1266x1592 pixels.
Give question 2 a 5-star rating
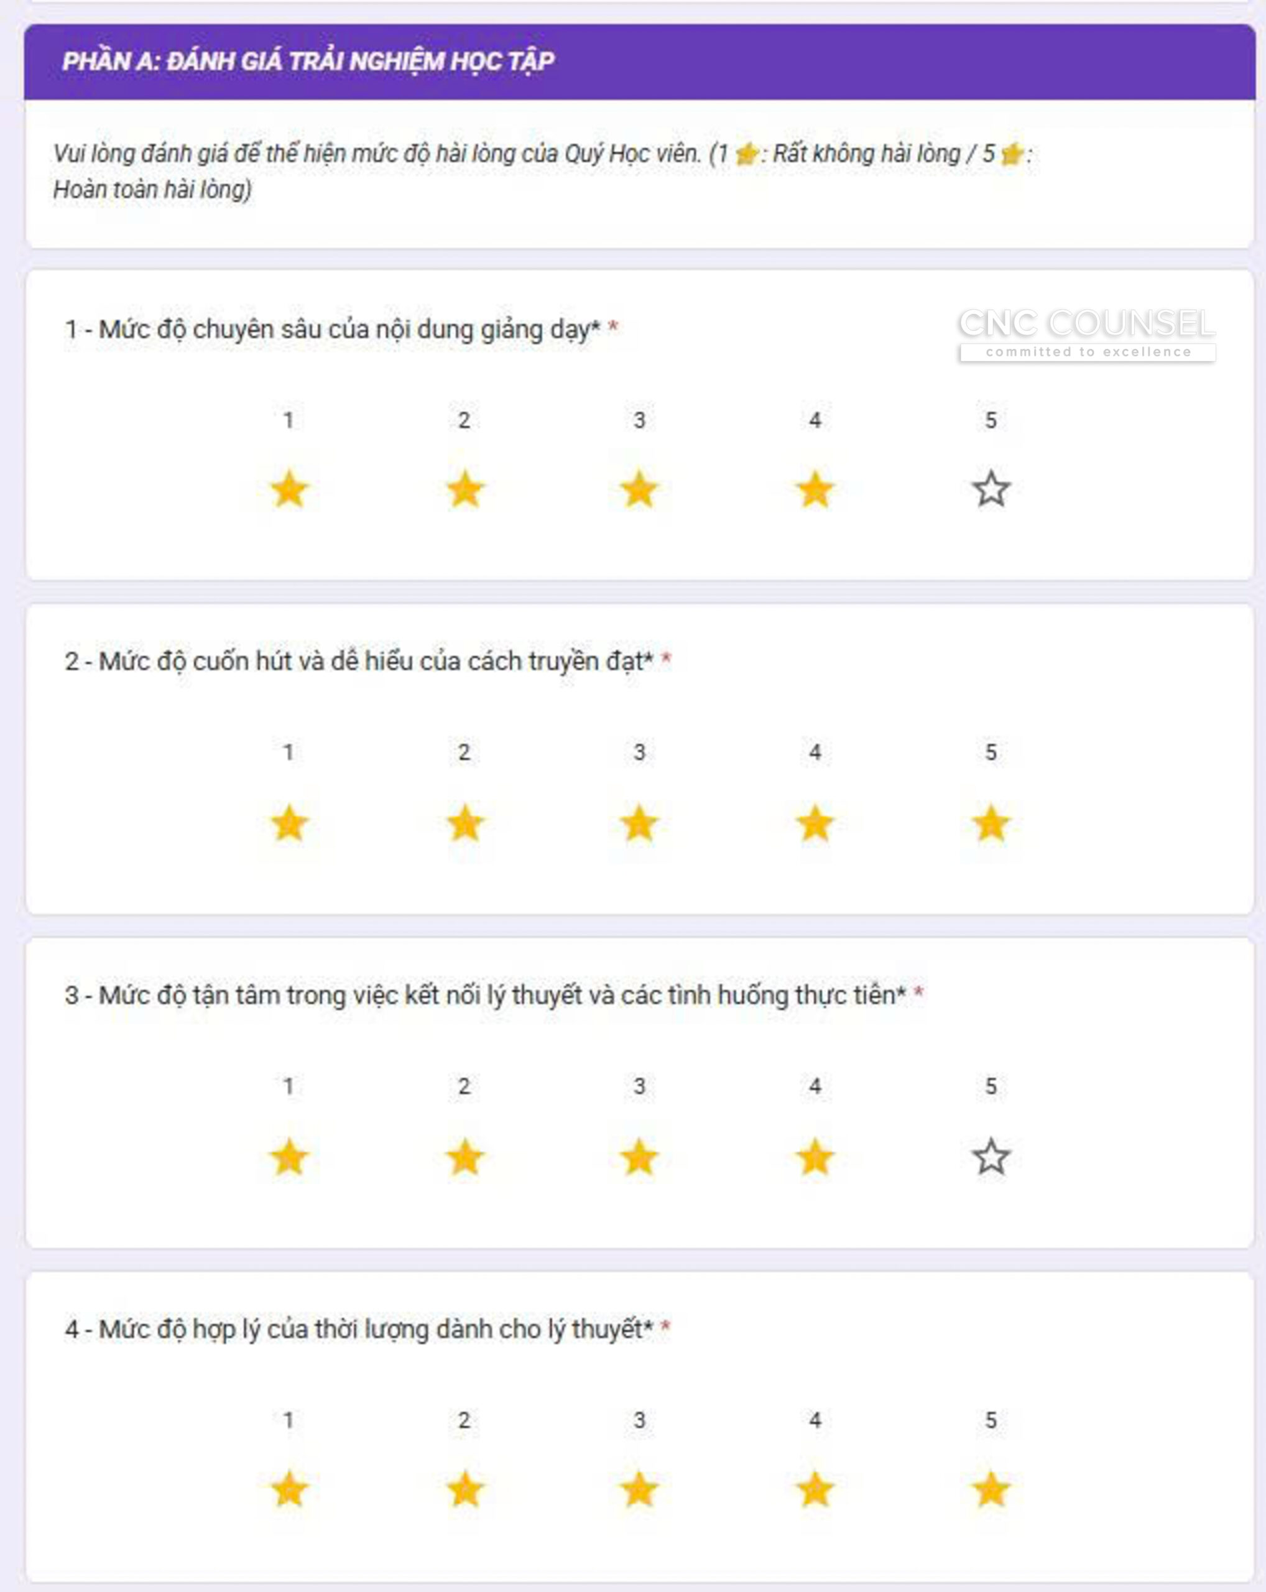click(991, 823)
